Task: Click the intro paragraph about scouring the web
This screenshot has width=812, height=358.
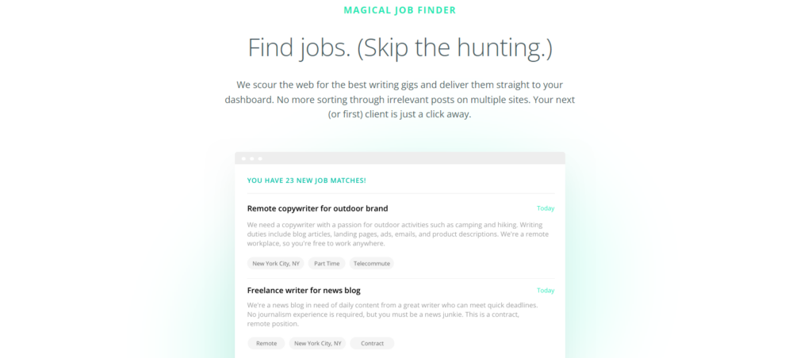Action: tap(400, 99)
